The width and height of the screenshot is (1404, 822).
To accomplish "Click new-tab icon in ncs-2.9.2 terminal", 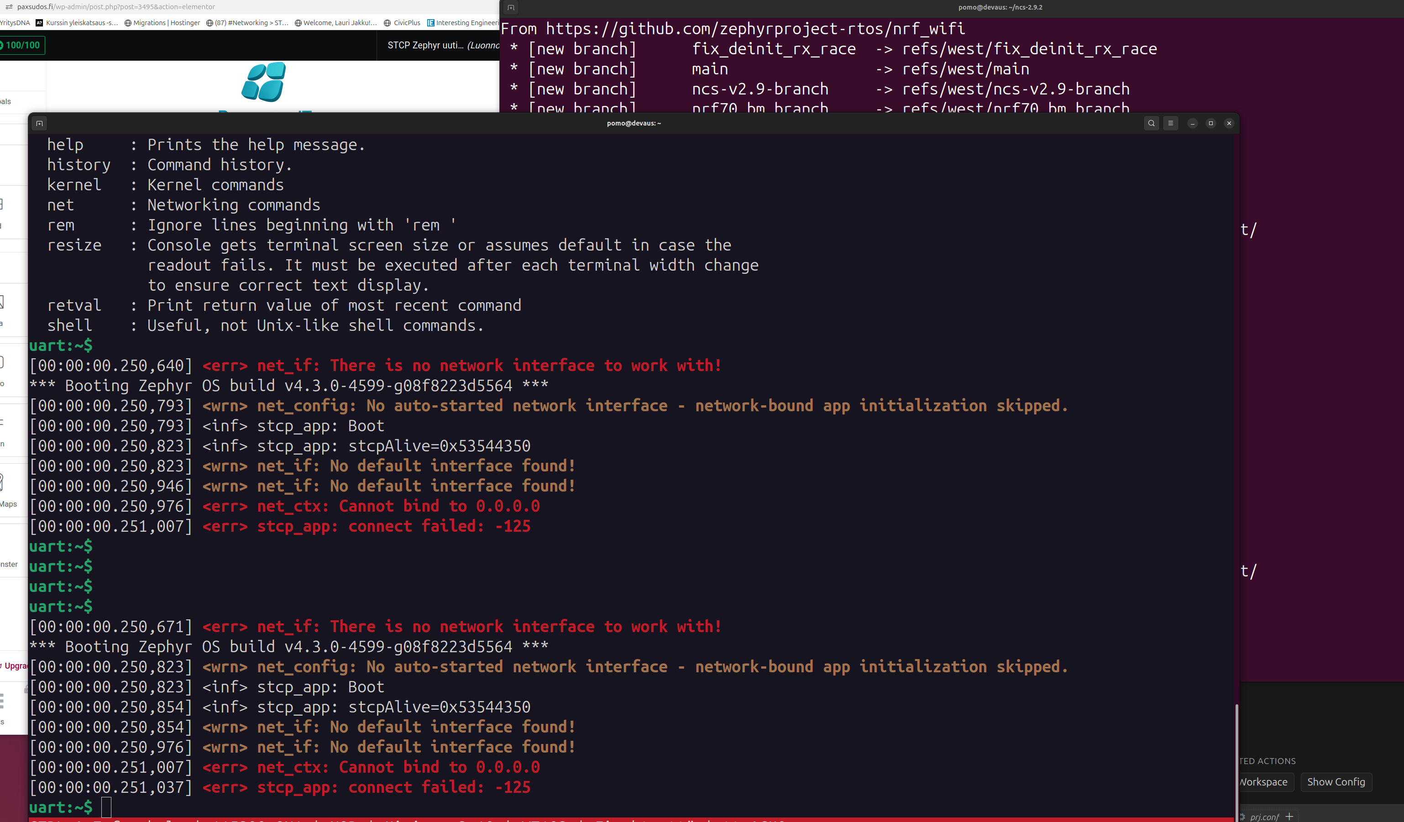I will click(x=510, y=7).
